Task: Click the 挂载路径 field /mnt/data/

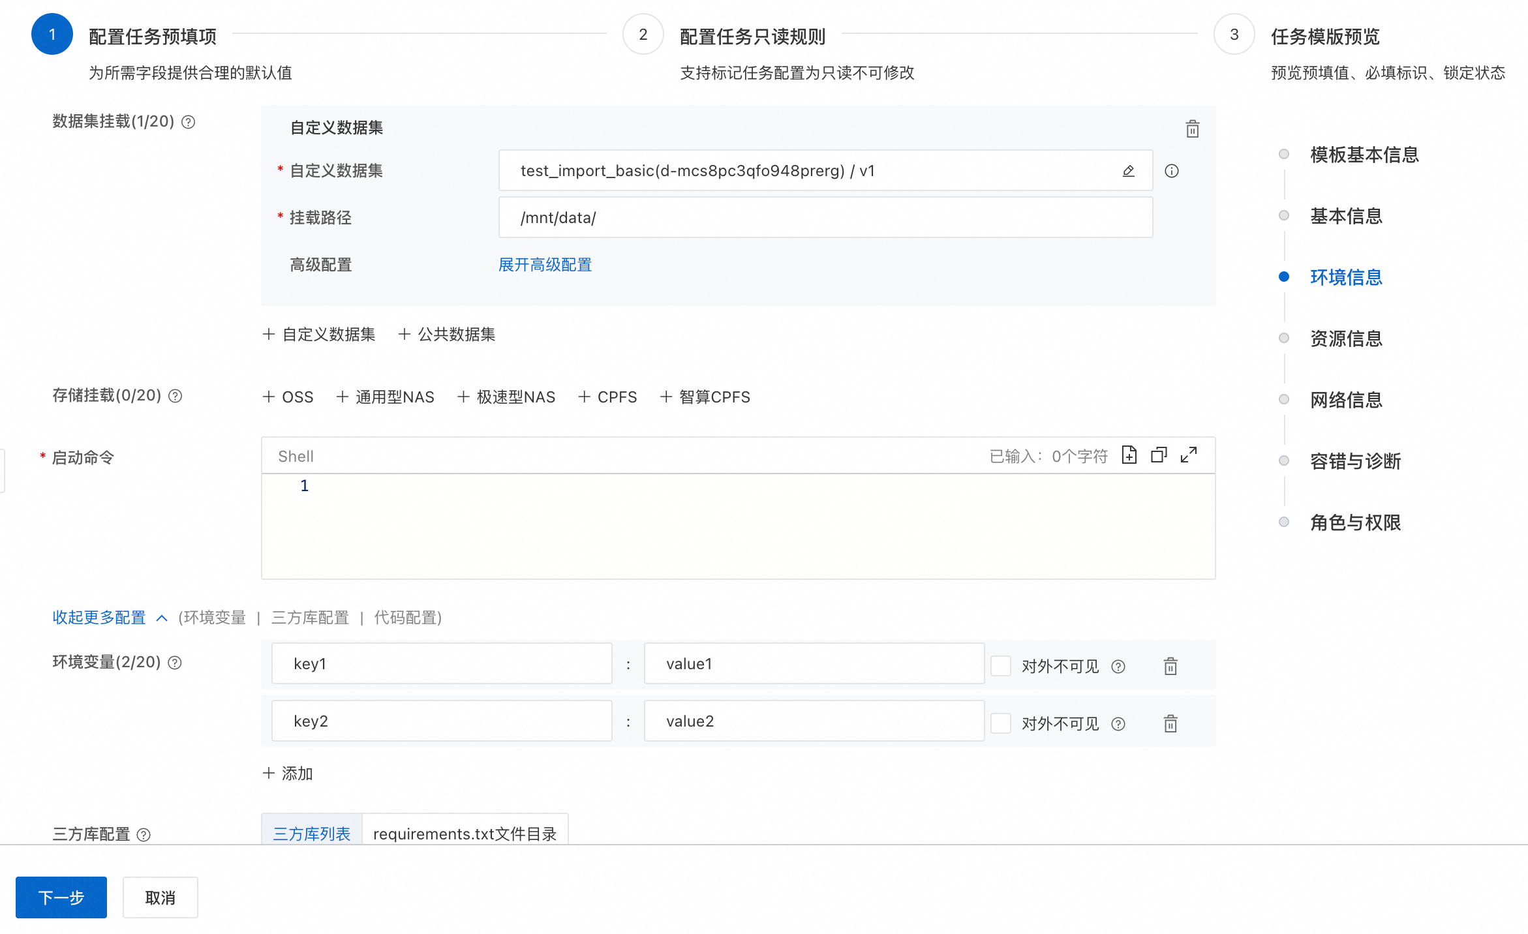Action: click(825, 217)
